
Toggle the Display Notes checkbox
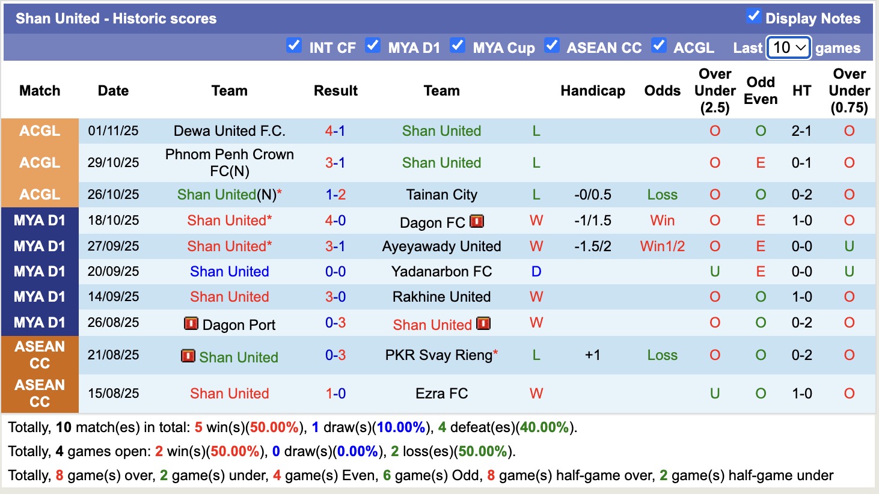753,17
